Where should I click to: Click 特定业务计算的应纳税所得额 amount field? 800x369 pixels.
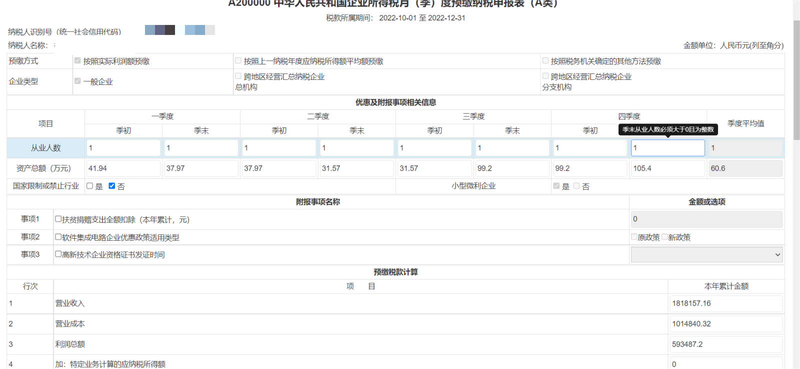click(x=726, y=364)
